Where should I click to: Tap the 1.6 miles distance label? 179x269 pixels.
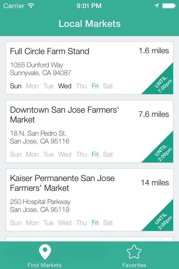[154, 51]
